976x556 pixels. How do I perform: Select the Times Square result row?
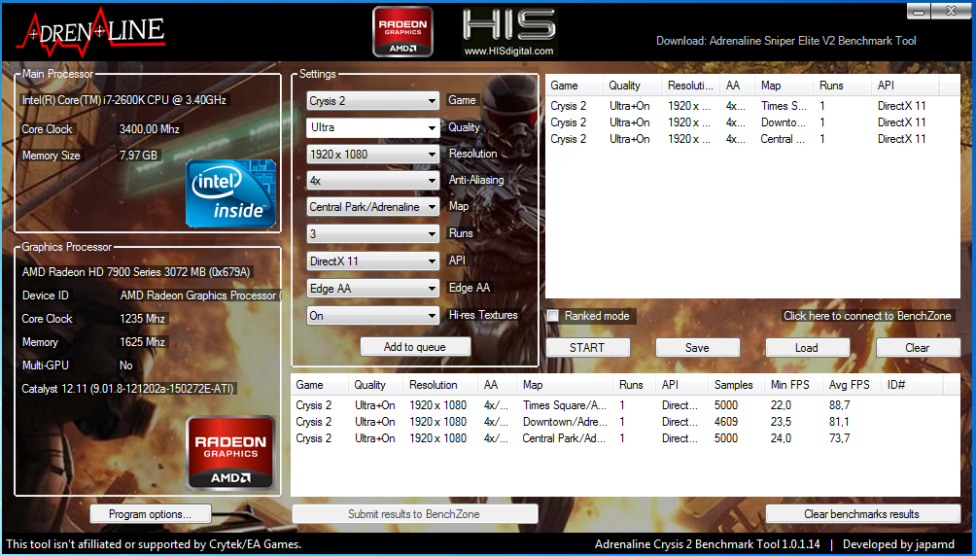tap(564, 405)
